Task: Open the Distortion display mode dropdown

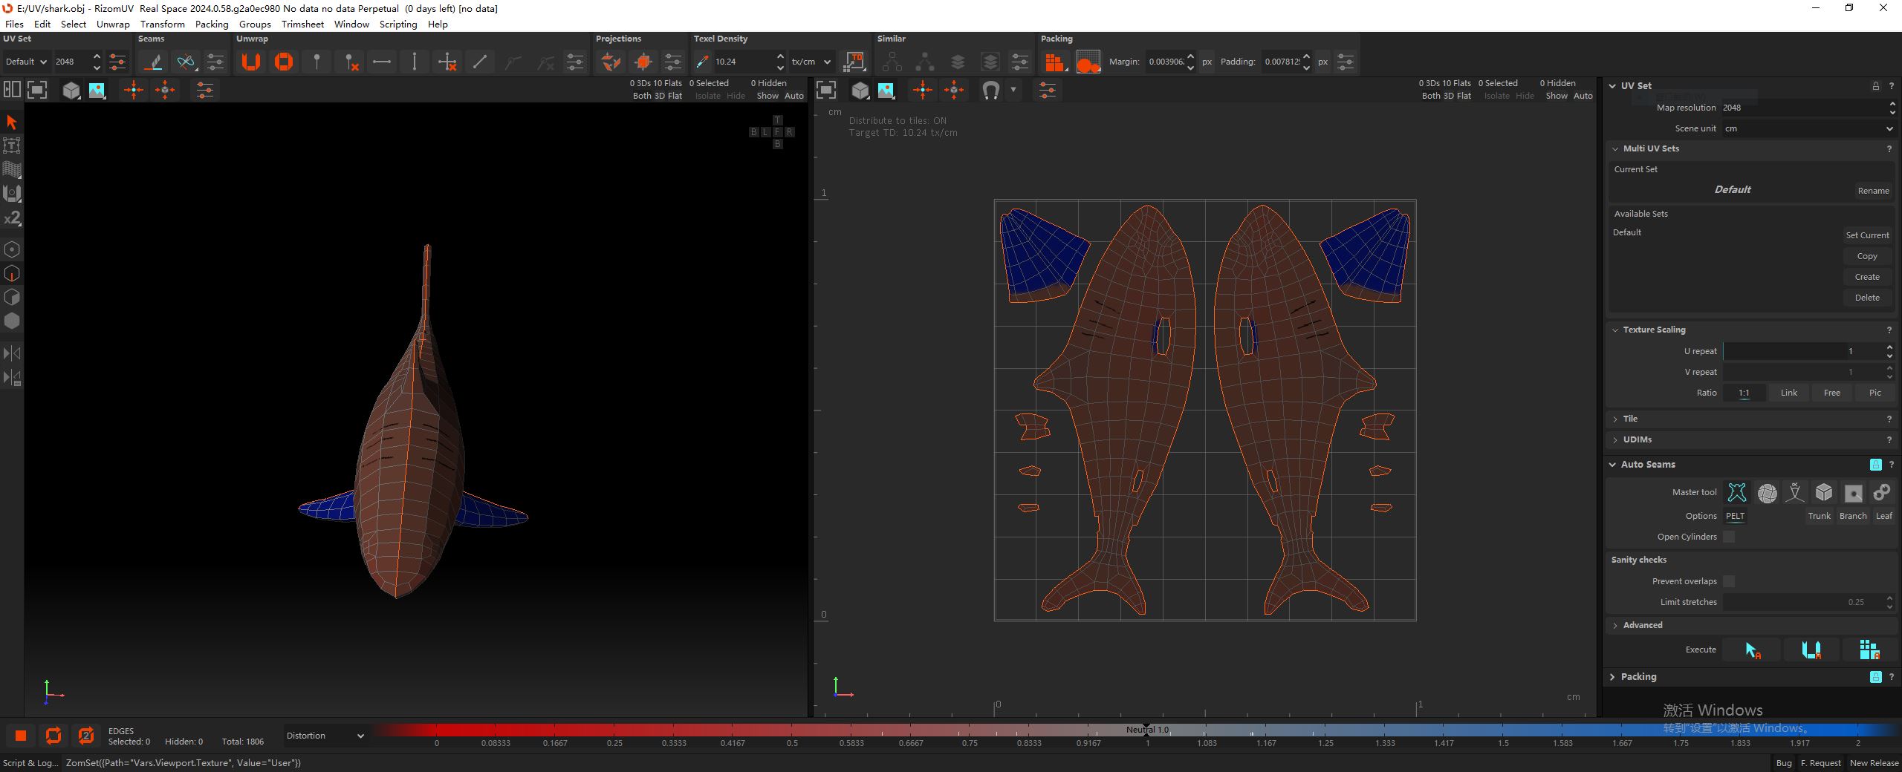Action: tap(325, 736)
